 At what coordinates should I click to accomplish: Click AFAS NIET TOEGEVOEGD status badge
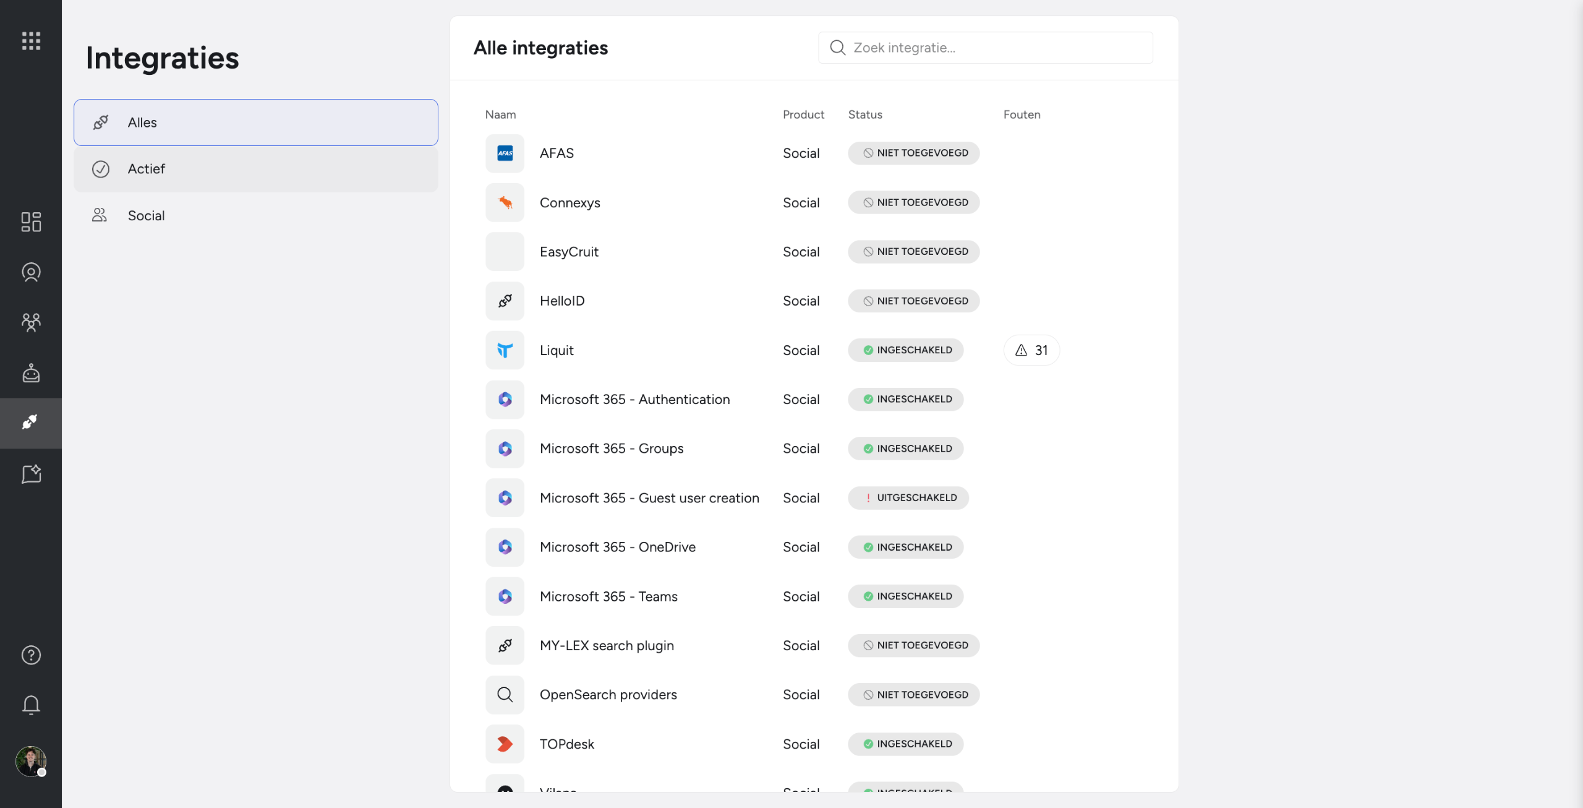pyautogui.click(x=913, y=153)
